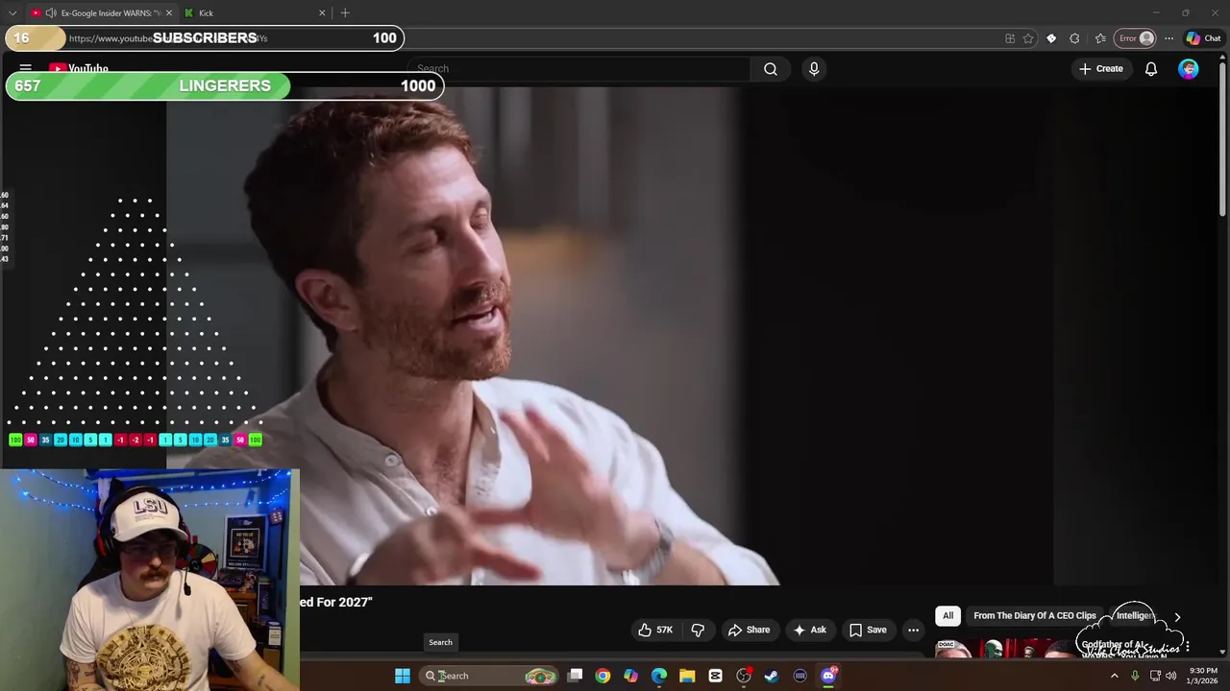1230x691 pixels.
Task: Open Edge split screen apps icon in address bar
Action: point(1010,38)
